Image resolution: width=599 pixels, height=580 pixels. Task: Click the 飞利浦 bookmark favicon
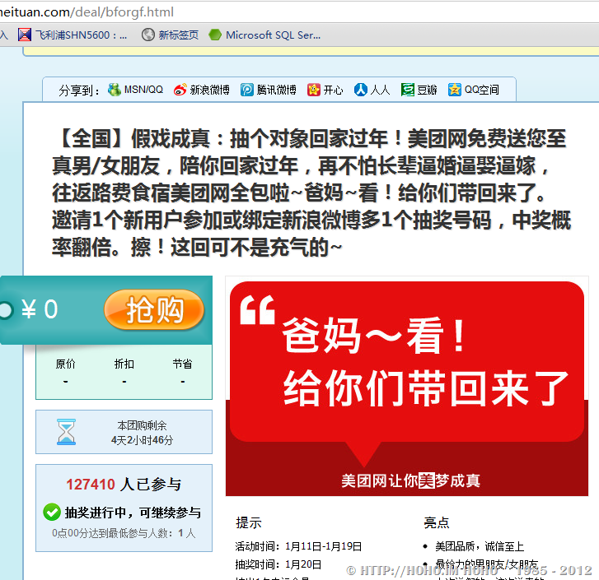25,35
